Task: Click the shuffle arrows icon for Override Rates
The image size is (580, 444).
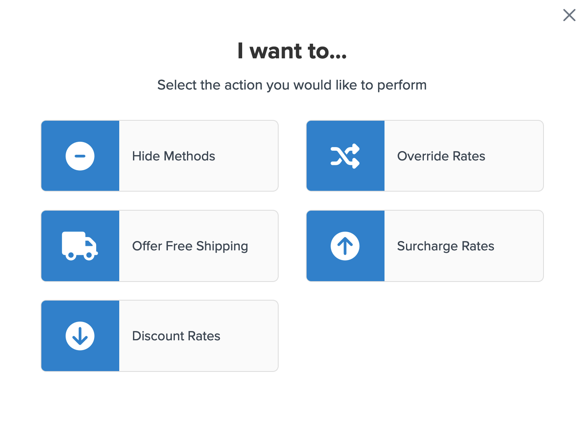Action: (345, 156)
